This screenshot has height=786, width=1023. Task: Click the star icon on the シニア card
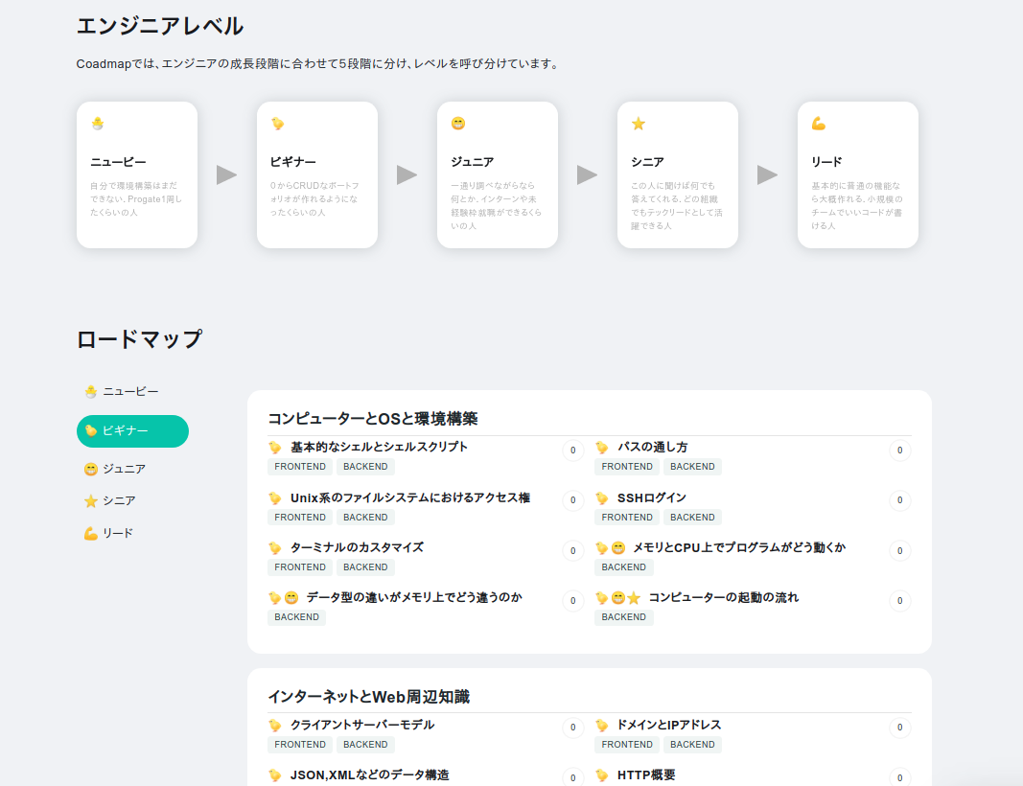point(639,123)
